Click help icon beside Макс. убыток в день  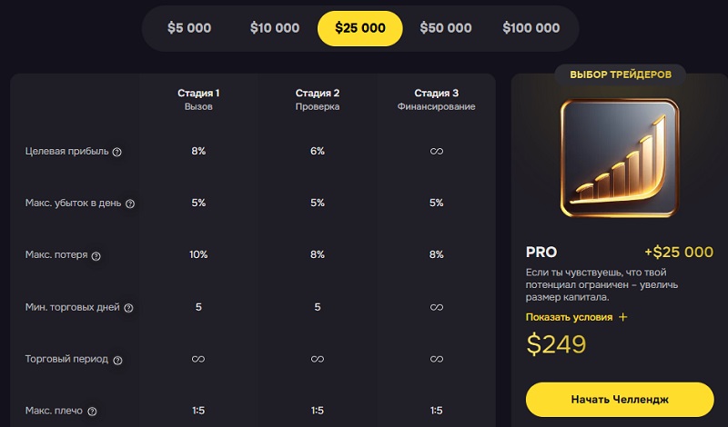click(130, 204)
